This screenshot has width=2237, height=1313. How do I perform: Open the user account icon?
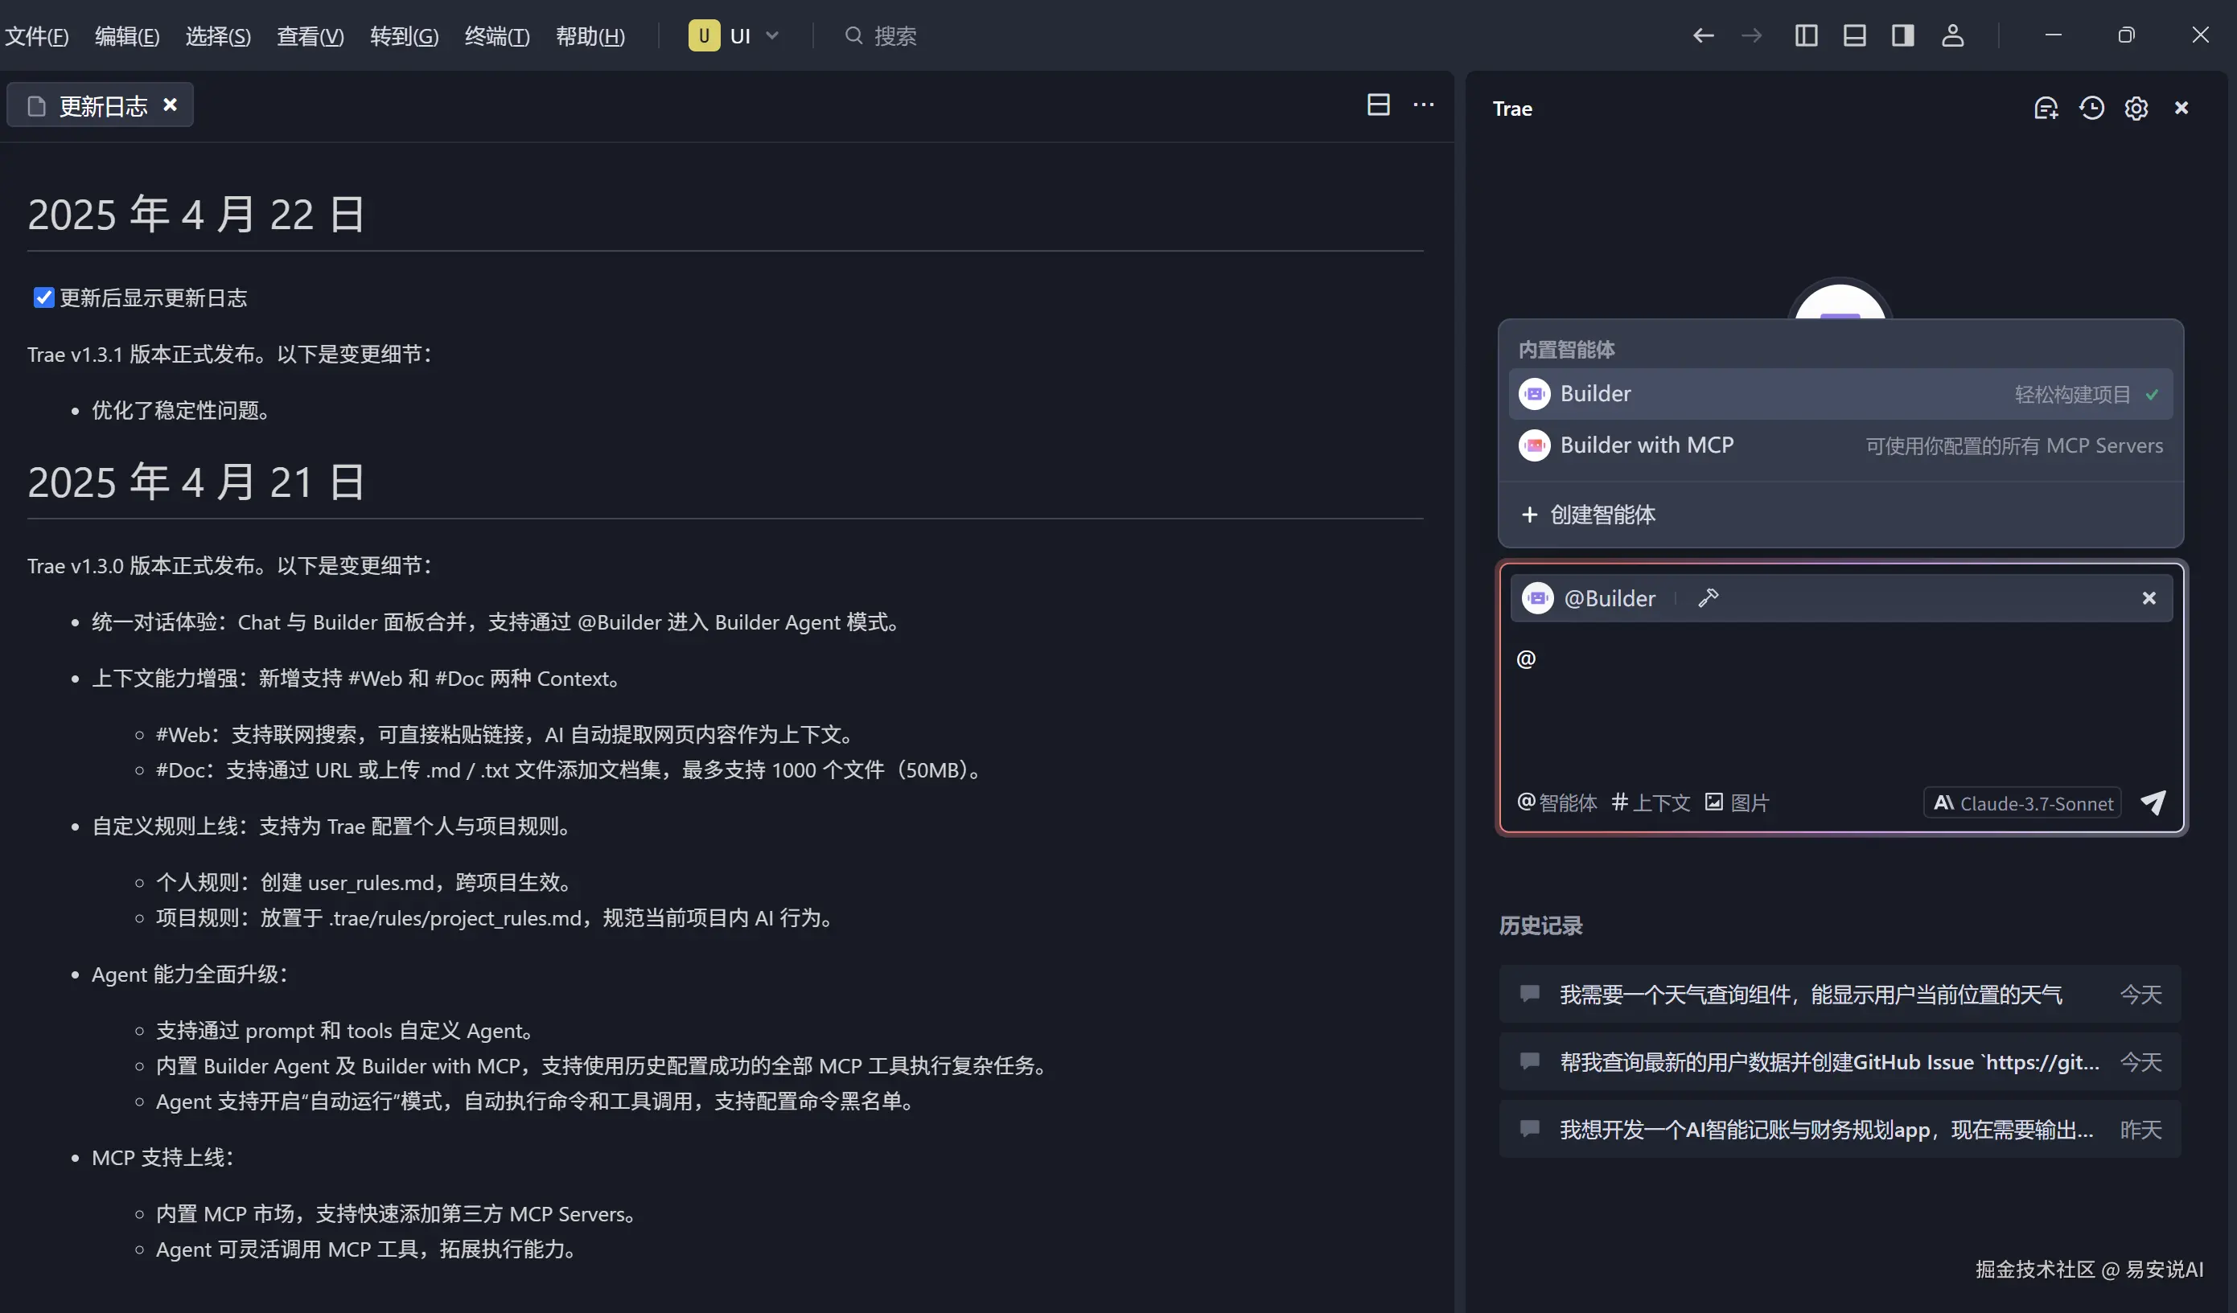tap(1952, 35)
